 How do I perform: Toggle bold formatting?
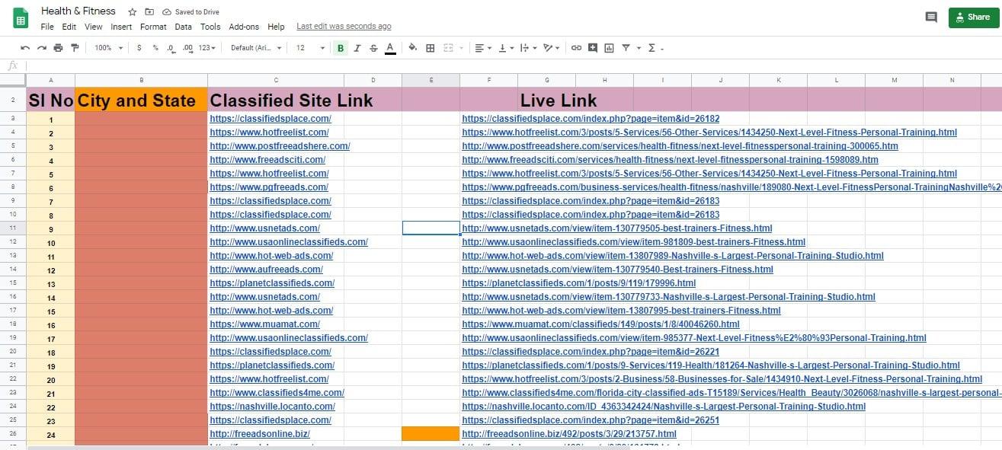pyautogui.click(x=340, y=47)
